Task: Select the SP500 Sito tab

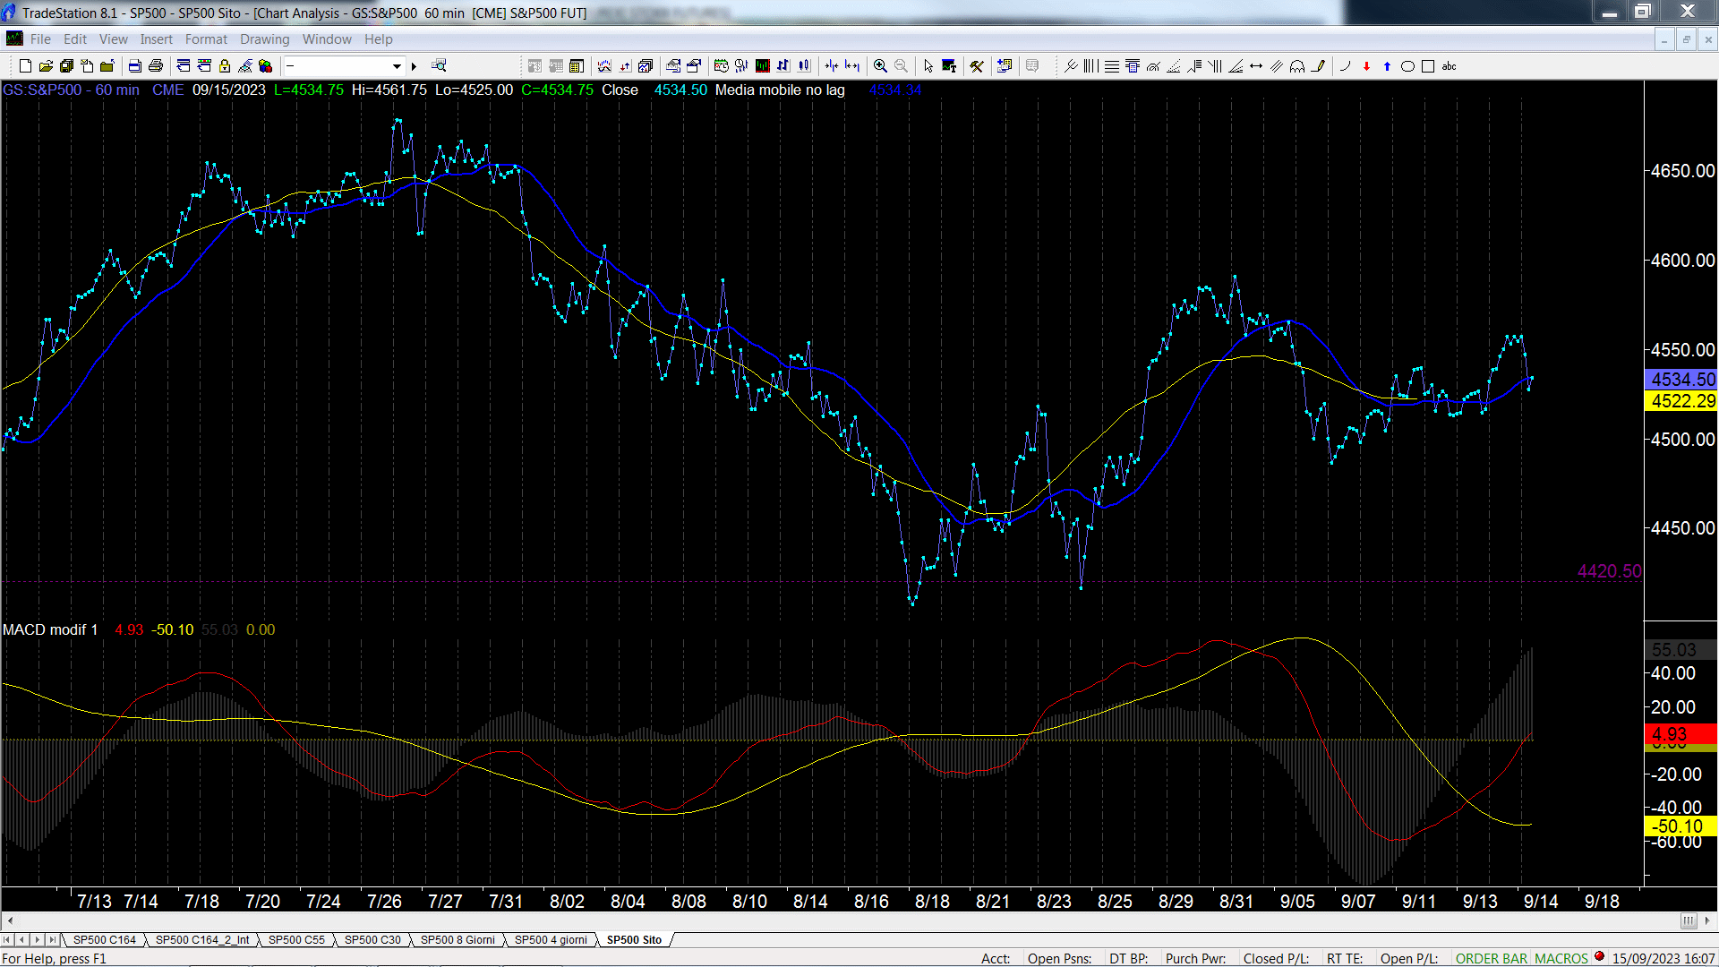Action: coord(634,940)
